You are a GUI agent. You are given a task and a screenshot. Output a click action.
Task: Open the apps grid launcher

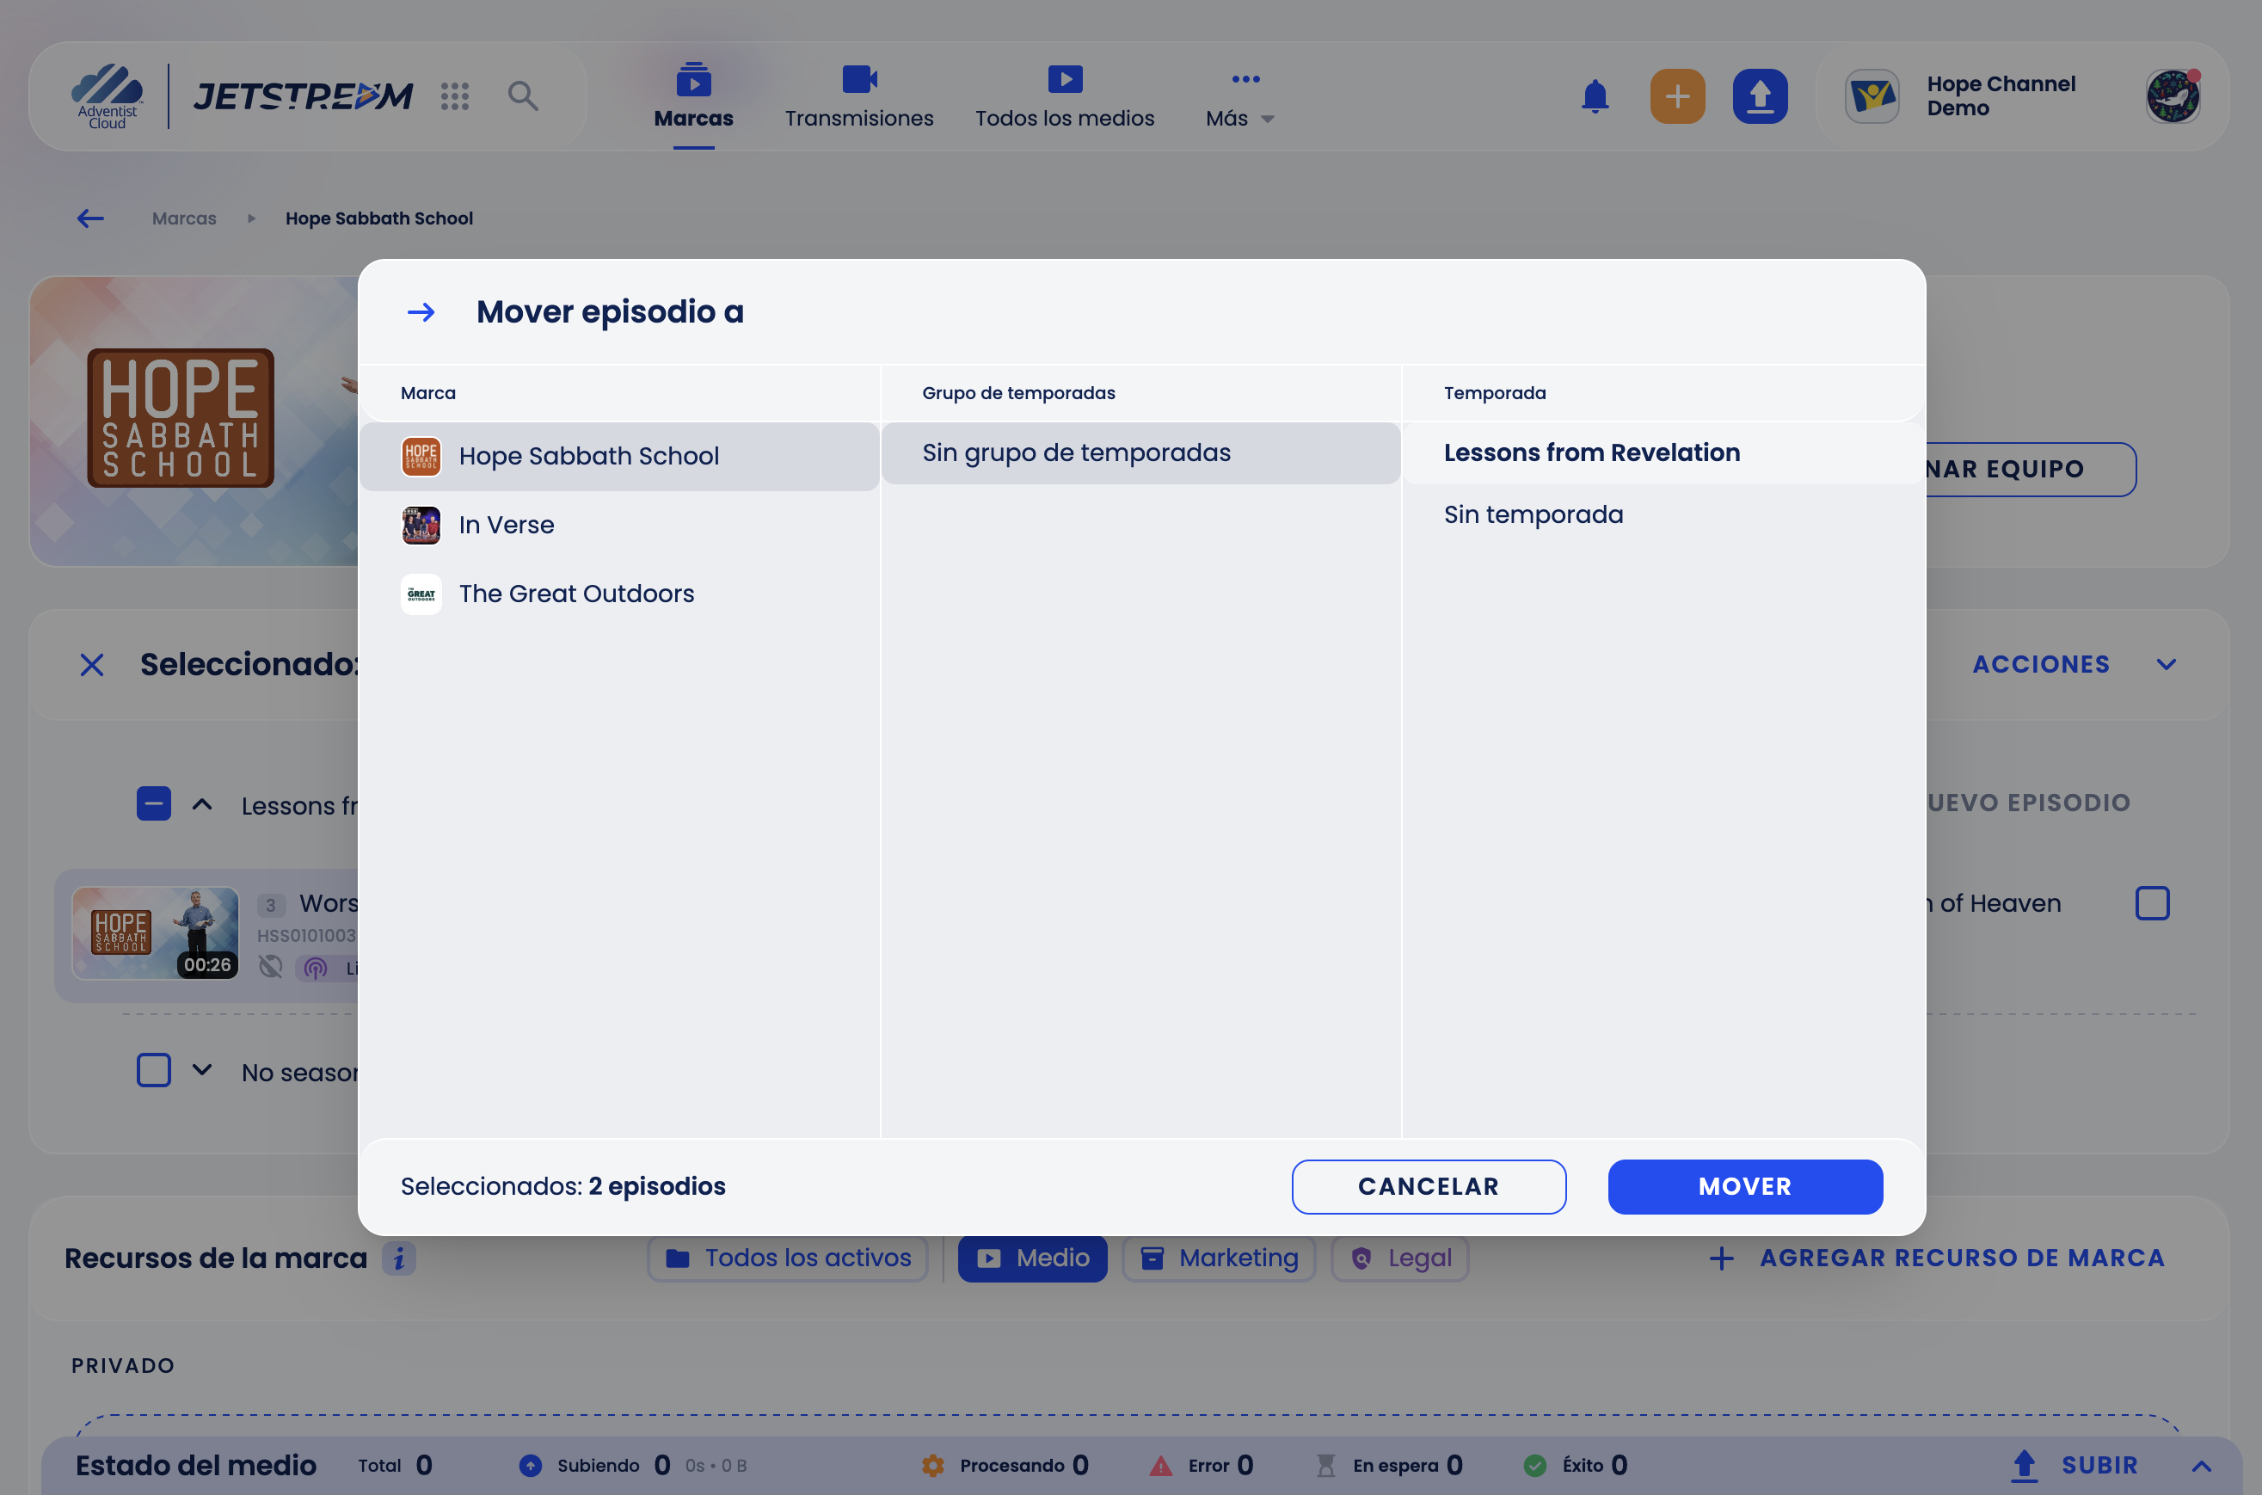pyautogui.click(x=455, y=95)
